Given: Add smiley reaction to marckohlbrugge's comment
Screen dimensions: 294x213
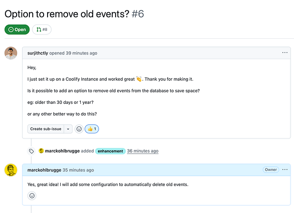Looking at the screenshot, I should [32, 196].
